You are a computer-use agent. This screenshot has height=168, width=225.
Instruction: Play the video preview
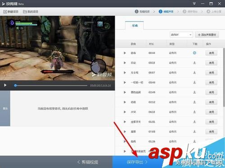(x=5, y=85)
